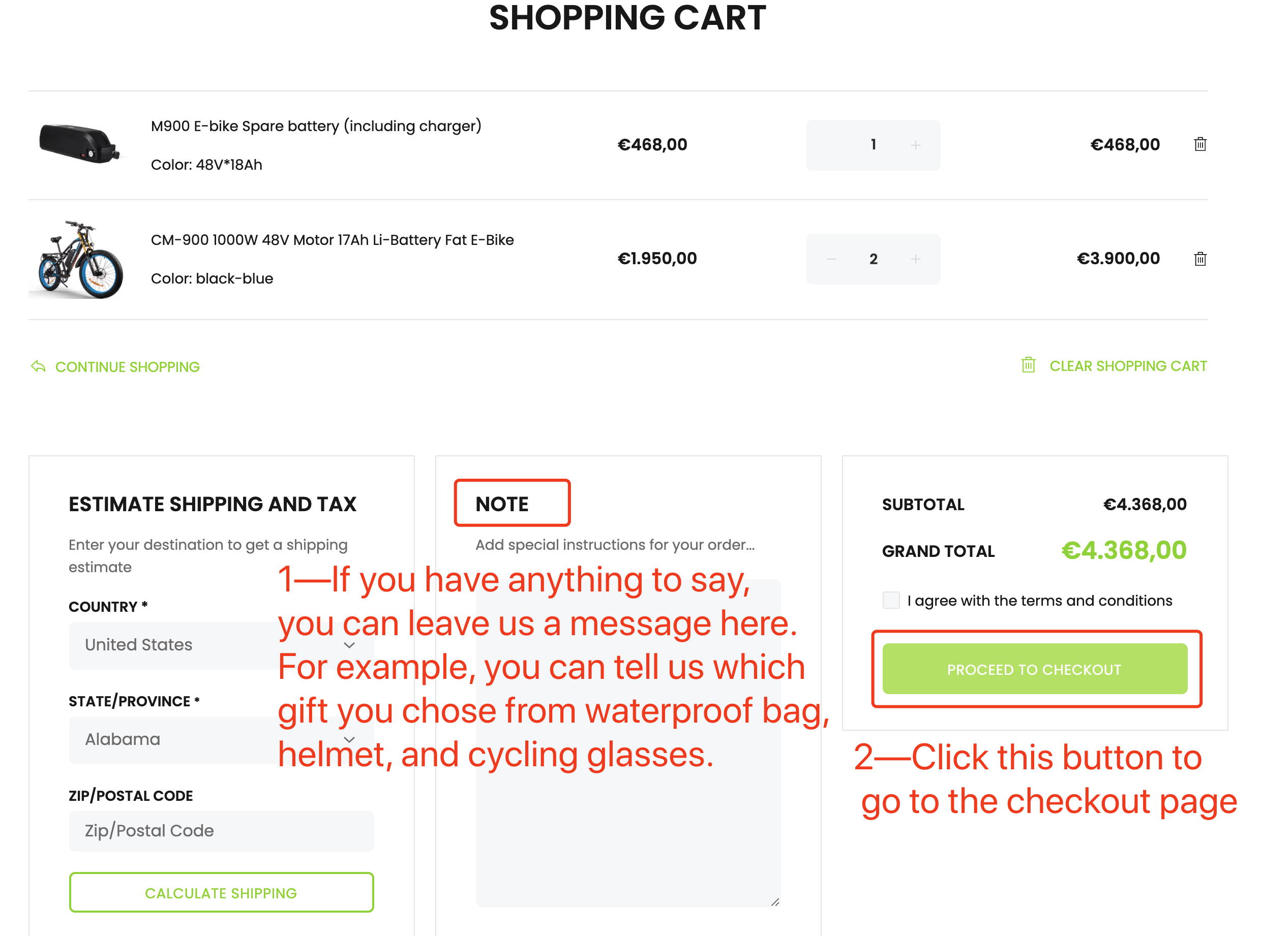Screen dimensions: 1262x936
Task: Tick the terms and conditions checkbox
Action: 891,600
